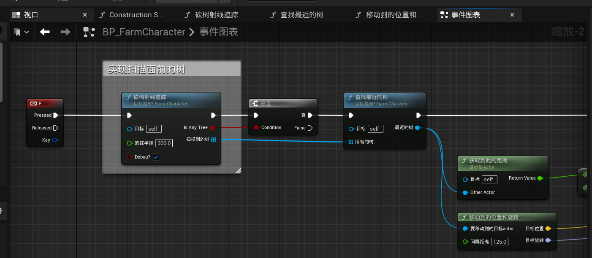The width and height of the screenshot is (592, 258).
Task: Click the False output pin on 分支 node
Action: pyautogui.click(x=310, y=128)
